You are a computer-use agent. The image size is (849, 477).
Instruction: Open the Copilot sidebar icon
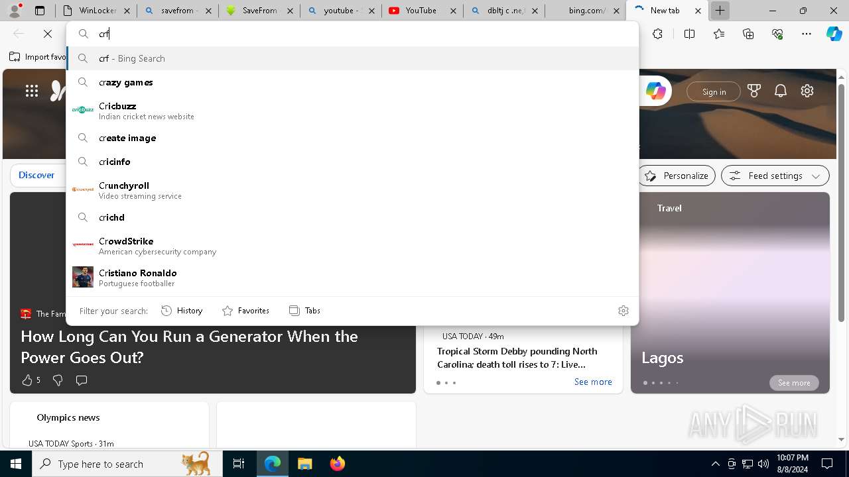tap(834, 34)
